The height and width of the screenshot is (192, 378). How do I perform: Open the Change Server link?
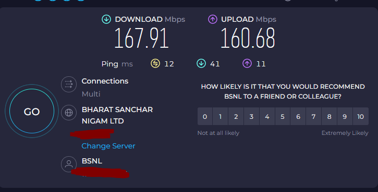108,146
